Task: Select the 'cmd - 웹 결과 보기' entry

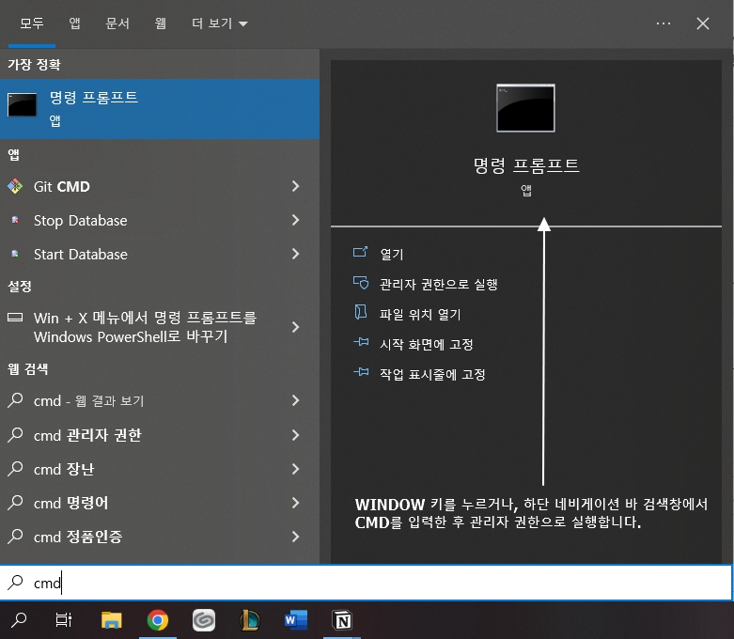Action: 89,400
